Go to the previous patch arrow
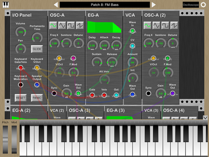This screenshot has width=209, height=157. click(56, 5)
